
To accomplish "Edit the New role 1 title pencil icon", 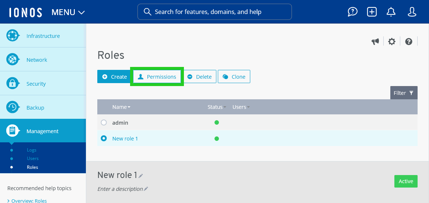I will click(141, 176).
